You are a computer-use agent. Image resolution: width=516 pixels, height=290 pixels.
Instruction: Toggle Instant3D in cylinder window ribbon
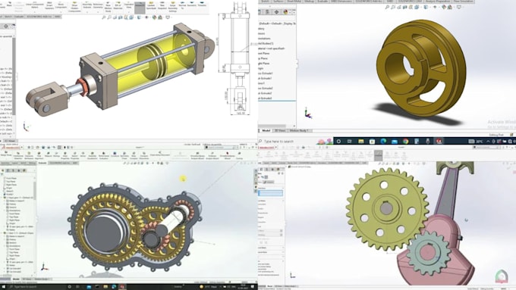click(x=140, y=8)
